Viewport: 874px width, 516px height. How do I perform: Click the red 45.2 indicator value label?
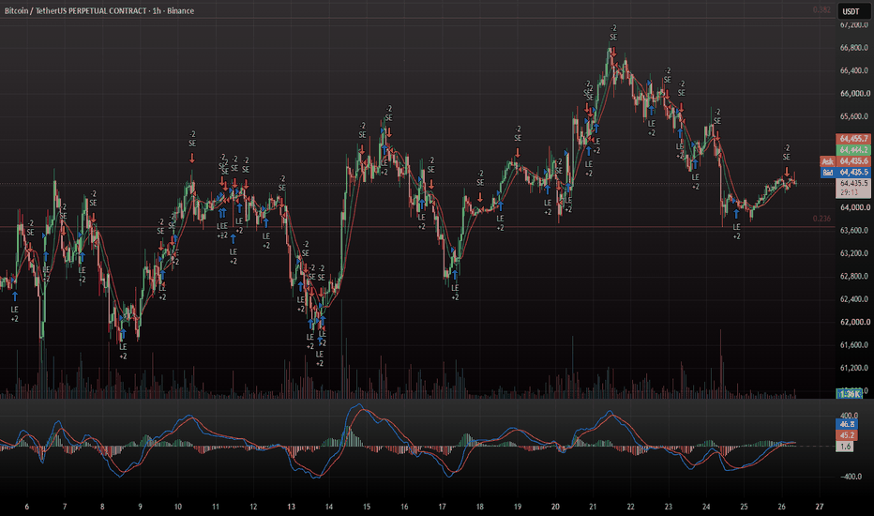click(x=847, y=435)
